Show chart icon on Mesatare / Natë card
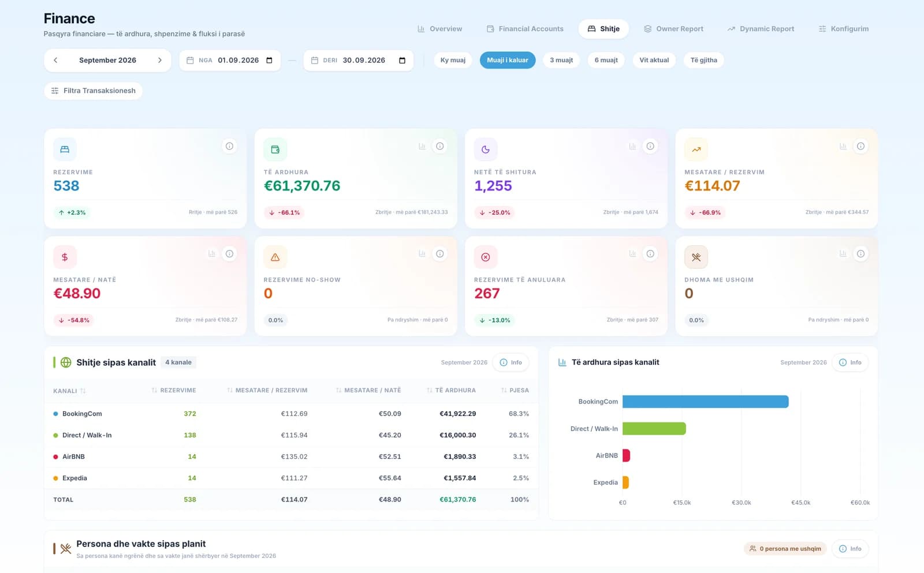 211,253
